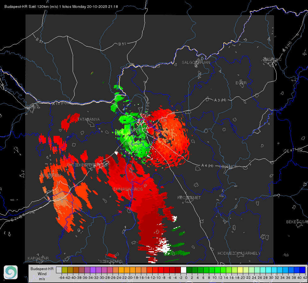Select the KECSKEMÉT city label
The height and width of the screenshot is (283, 308).
point(189,197)
